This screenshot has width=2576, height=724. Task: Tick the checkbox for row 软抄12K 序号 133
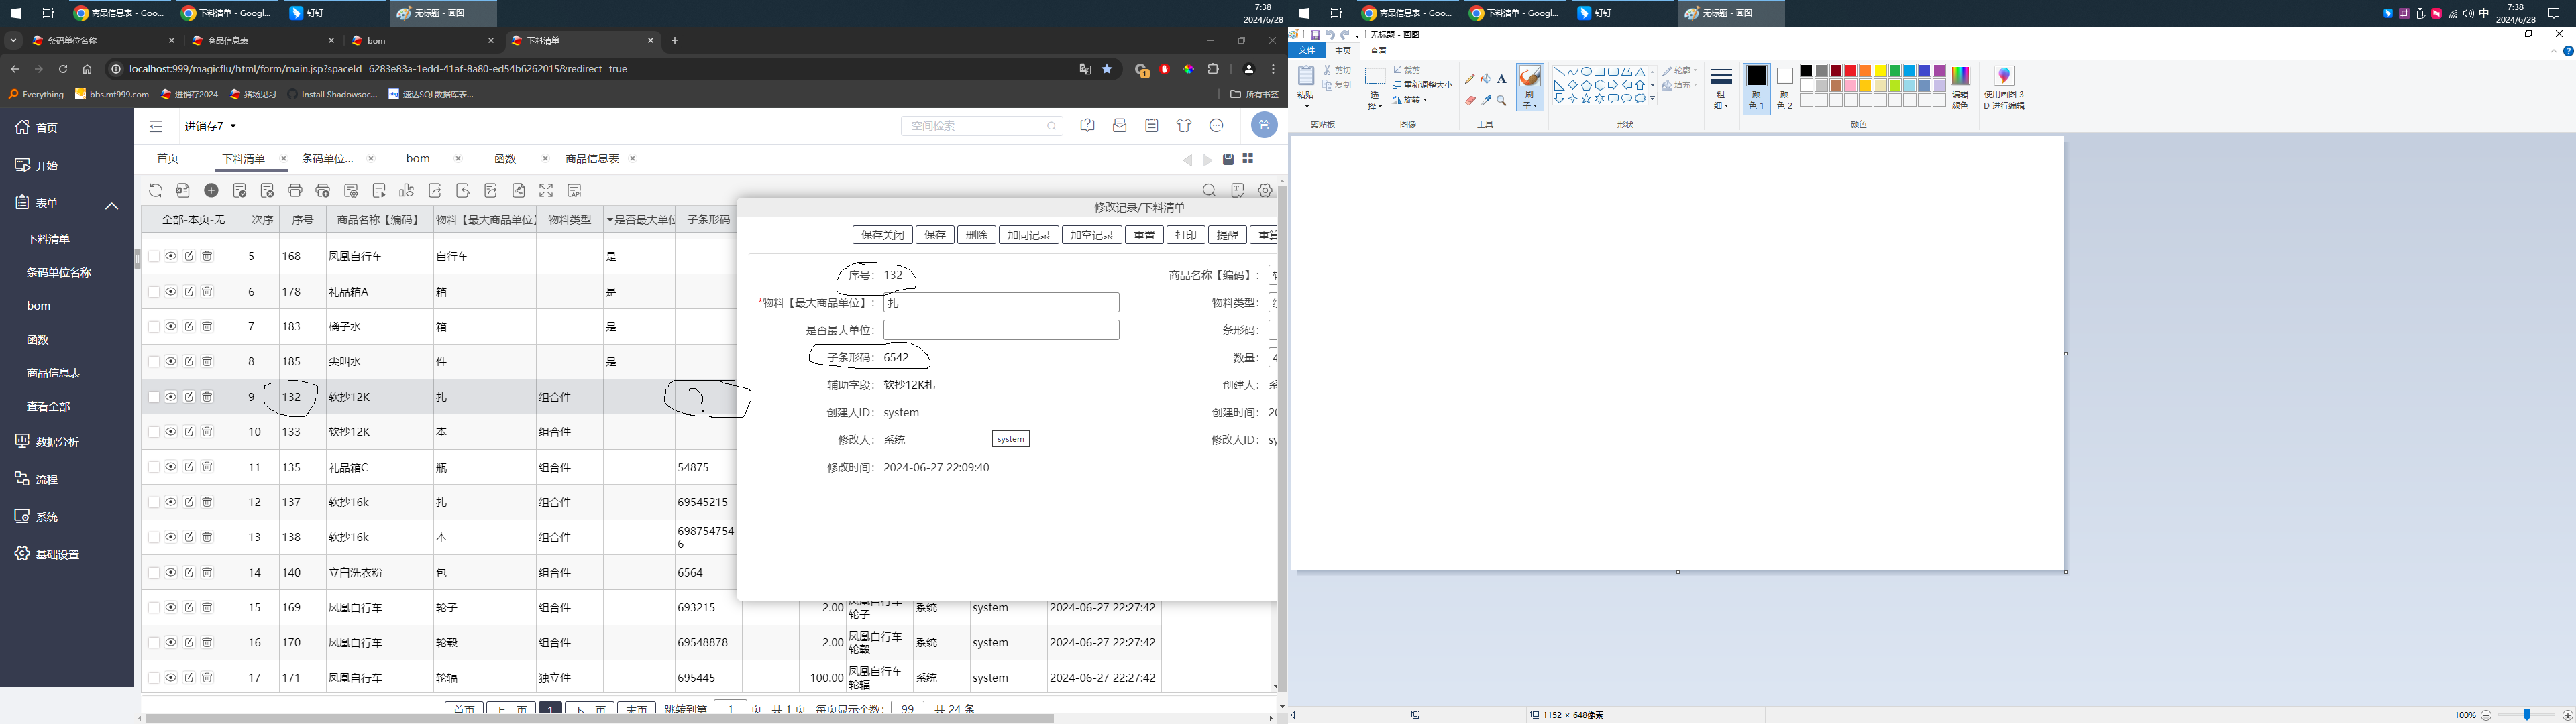pos(154,432)
